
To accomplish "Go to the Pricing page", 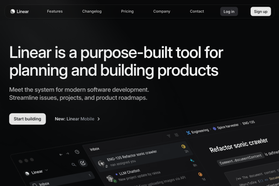I will (127, 11).
